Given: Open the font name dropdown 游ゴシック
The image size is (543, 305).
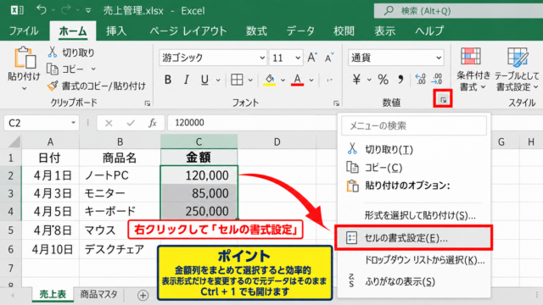Looking at the screenshot, I should pyautogui.click(x=262, y=58).
